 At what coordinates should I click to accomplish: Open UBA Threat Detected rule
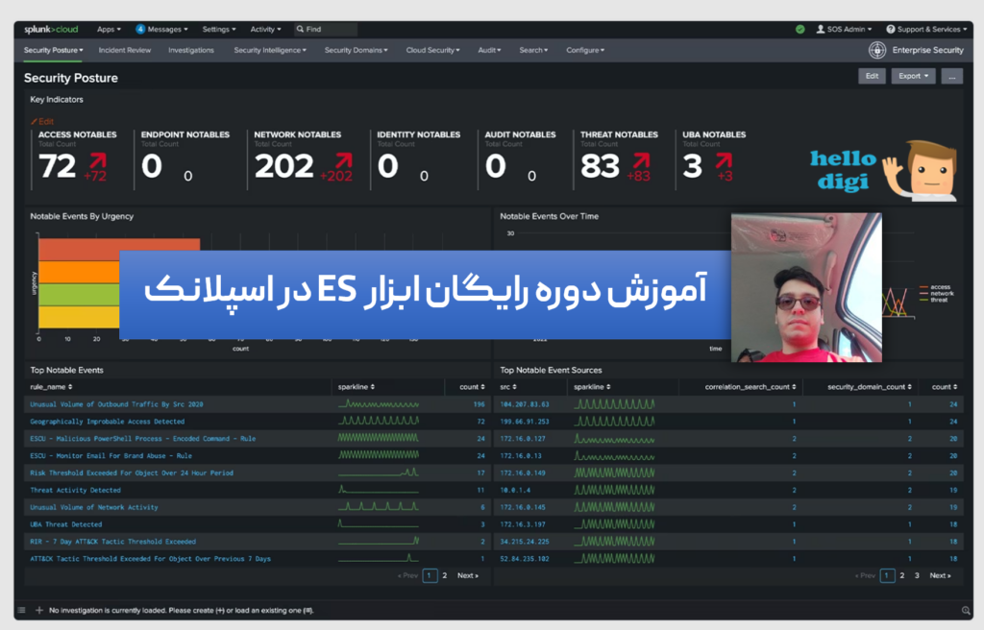[66, 524]
